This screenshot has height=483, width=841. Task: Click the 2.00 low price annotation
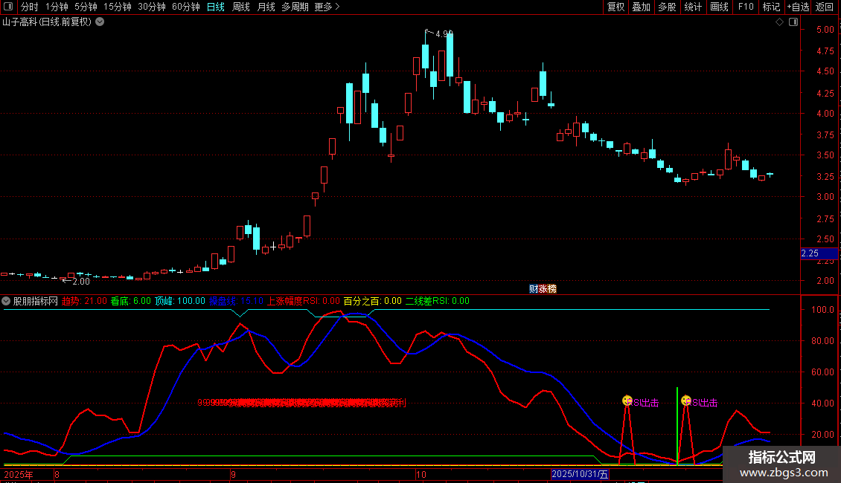[x=81, y=282]
